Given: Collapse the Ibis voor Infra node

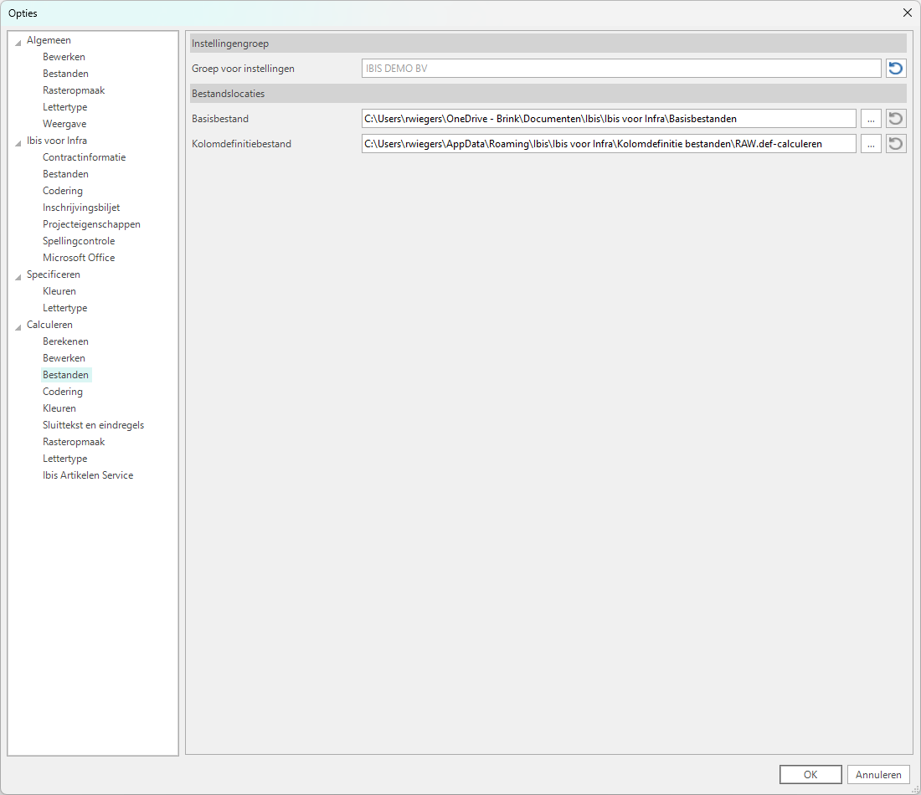Looking at the screenshot, I should pyautogui.click(x=18, y=141).
